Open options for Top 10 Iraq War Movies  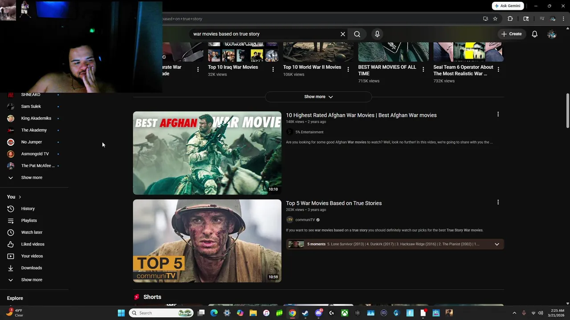pyautogui.click(x=273, y=69)
